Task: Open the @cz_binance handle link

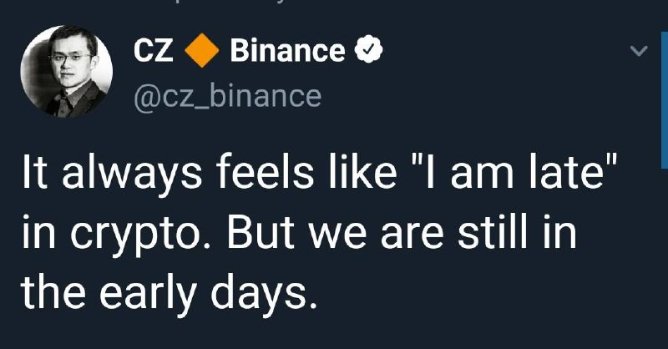Action: point(227,96)
